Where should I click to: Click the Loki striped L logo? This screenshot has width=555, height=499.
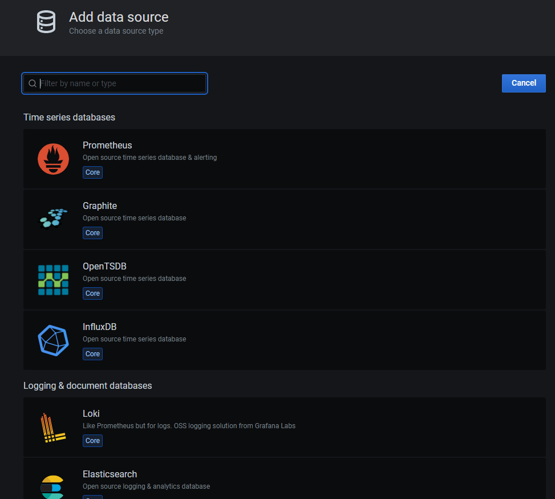53,428
